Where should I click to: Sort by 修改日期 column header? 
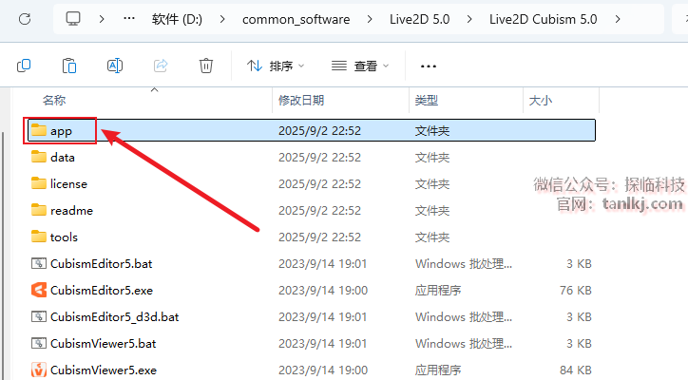(301, 101)
